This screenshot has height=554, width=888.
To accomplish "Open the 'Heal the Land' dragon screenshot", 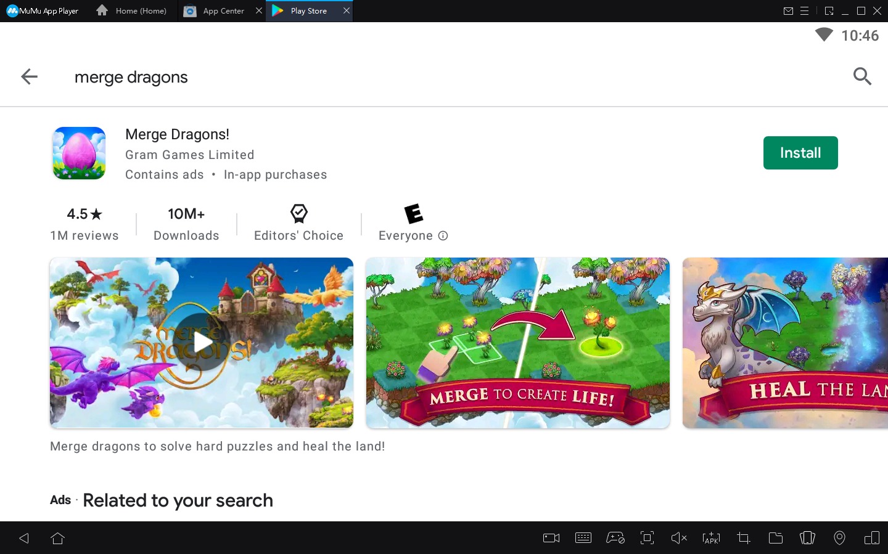I will coord(785,343).
